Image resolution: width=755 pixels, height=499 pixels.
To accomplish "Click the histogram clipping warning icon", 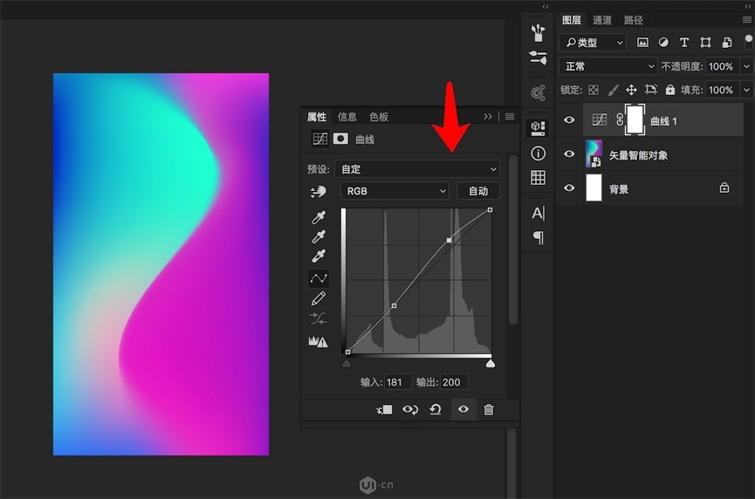I will click(318, 342).
